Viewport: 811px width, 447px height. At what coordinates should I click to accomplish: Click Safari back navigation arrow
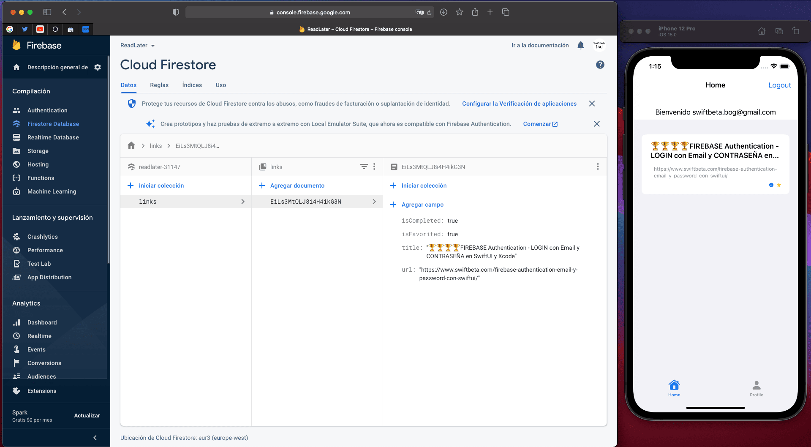[x=65, y=12]
